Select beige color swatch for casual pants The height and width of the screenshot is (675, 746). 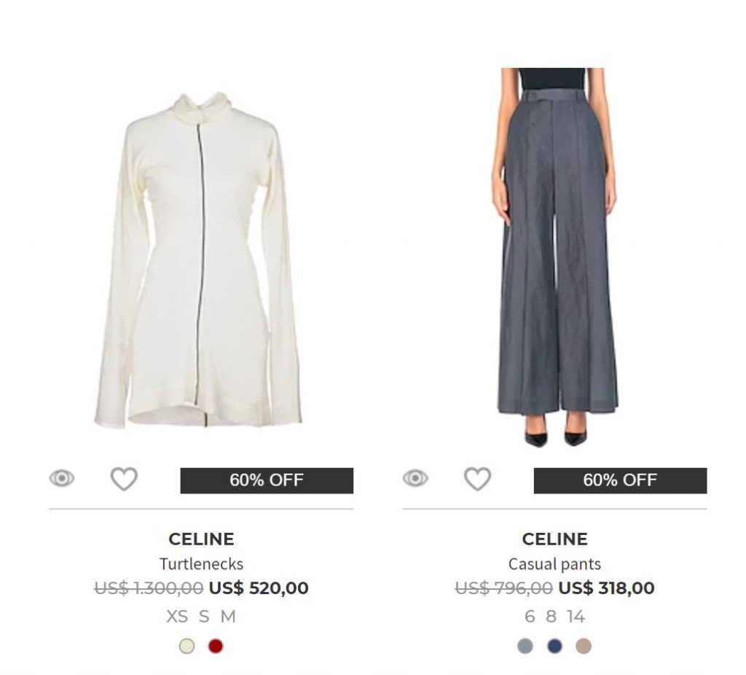click(x=584, y=646)
